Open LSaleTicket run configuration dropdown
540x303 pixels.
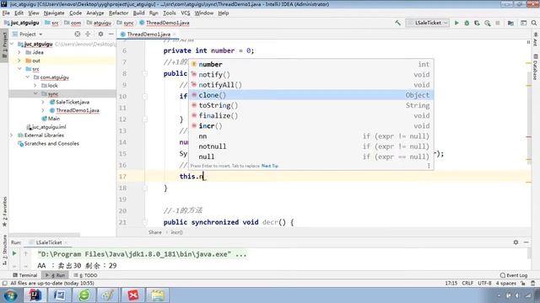click(428, 23)
